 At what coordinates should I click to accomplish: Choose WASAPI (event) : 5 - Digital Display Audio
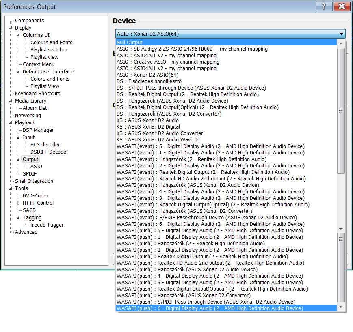[226, 146]
